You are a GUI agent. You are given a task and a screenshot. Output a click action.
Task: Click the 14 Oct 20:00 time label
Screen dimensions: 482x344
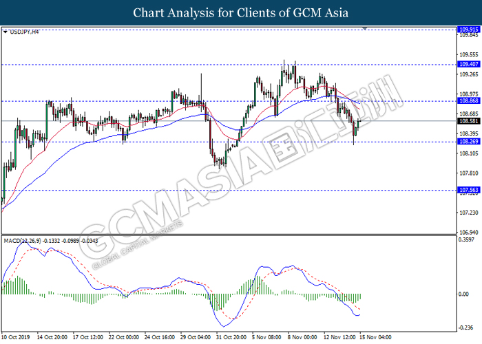(x=52, y=337)
